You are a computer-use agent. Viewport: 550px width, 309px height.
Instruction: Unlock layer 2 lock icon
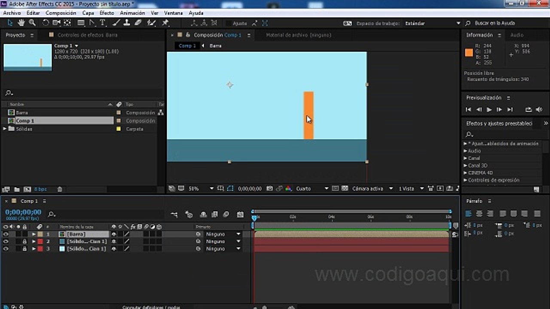pyautogui.click(x=24, y=242)
